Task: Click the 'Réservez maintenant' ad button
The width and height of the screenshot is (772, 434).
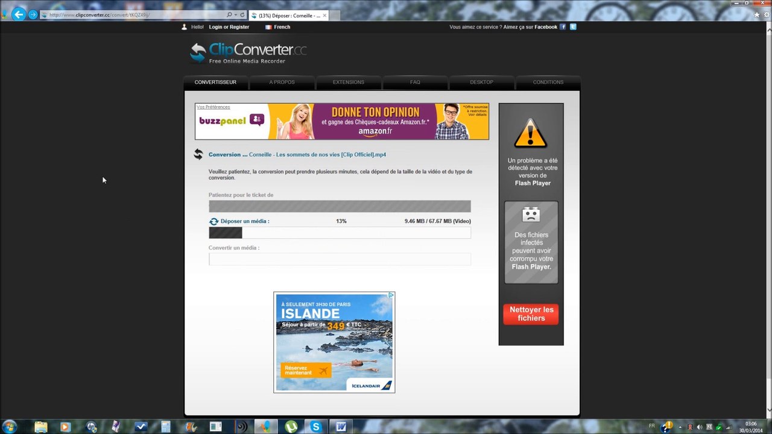Action: coord(306,370)
